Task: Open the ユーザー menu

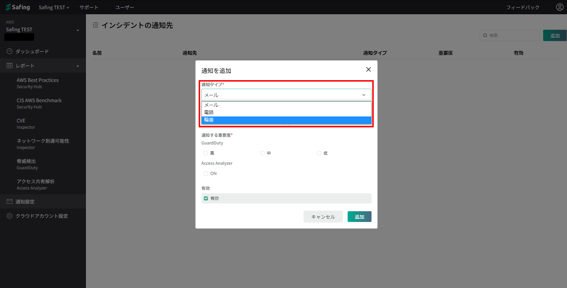Action: (x=125, y=7)
